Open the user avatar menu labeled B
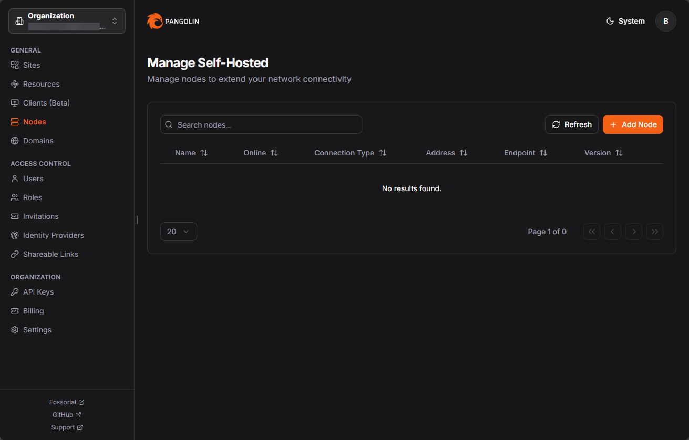Viewport: 689px width, 440px height. (666, 21)
